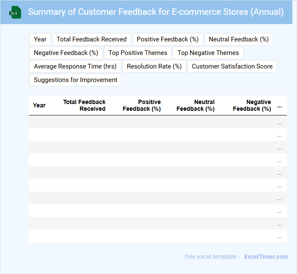This screenshot has height=274, width=297.
Task: Expand the first table row ellipsis
Action: click(279, 122)
